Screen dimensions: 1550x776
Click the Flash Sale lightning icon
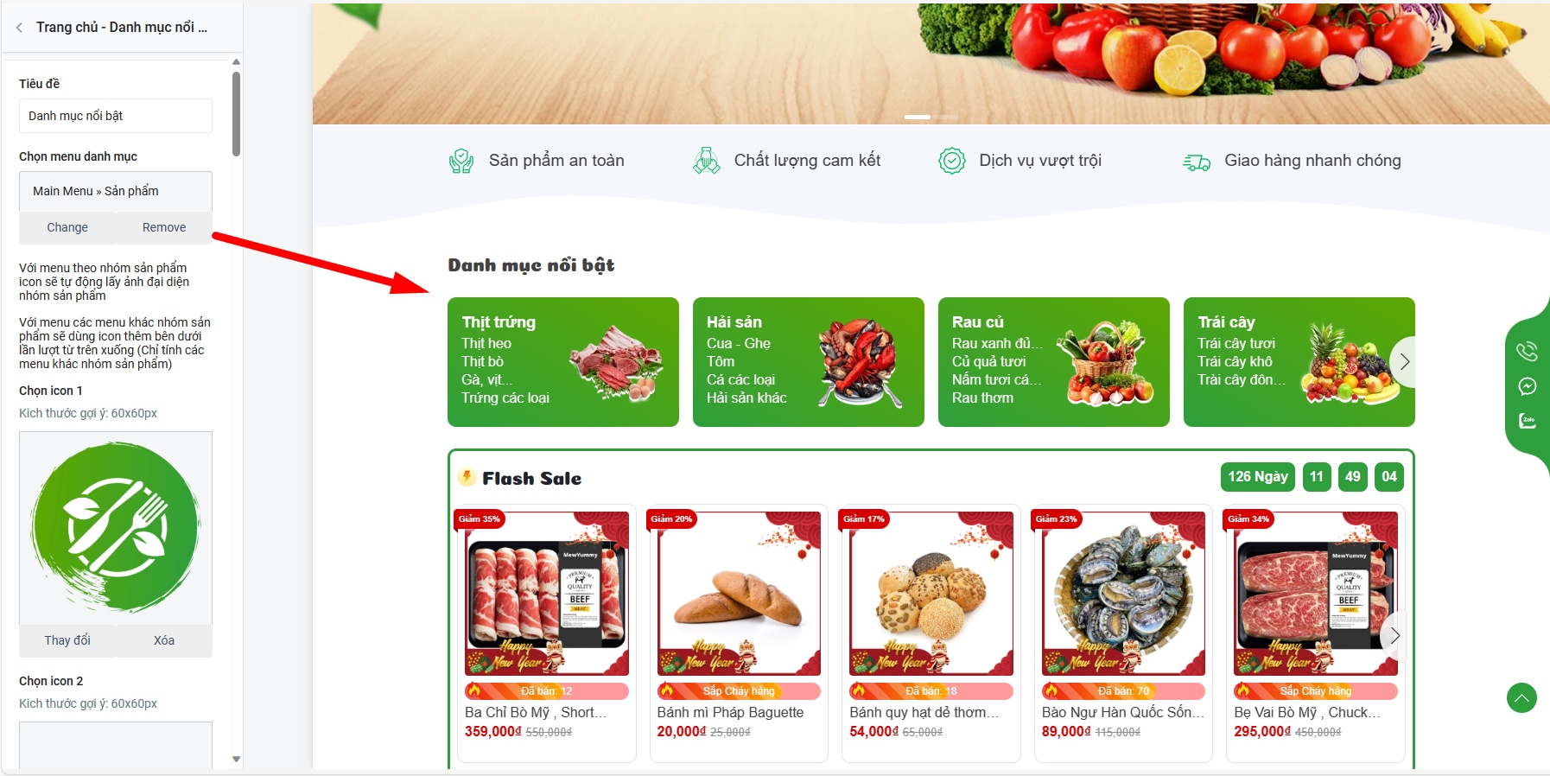click(x=467, y=477)
